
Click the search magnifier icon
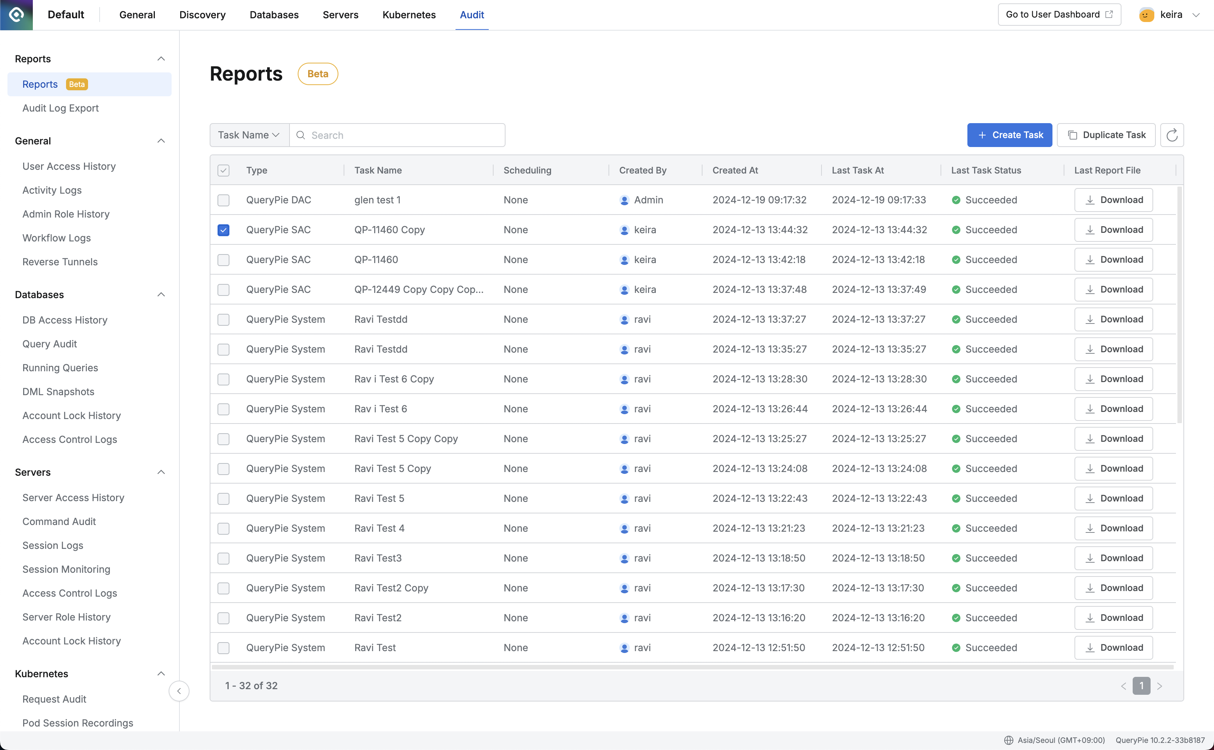tap(301, 135)
